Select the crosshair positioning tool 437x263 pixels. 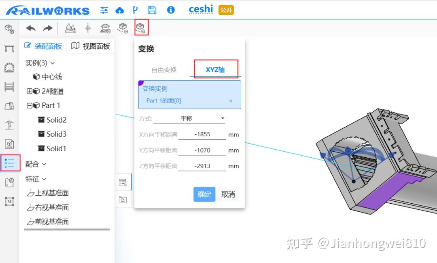point(88,28)
